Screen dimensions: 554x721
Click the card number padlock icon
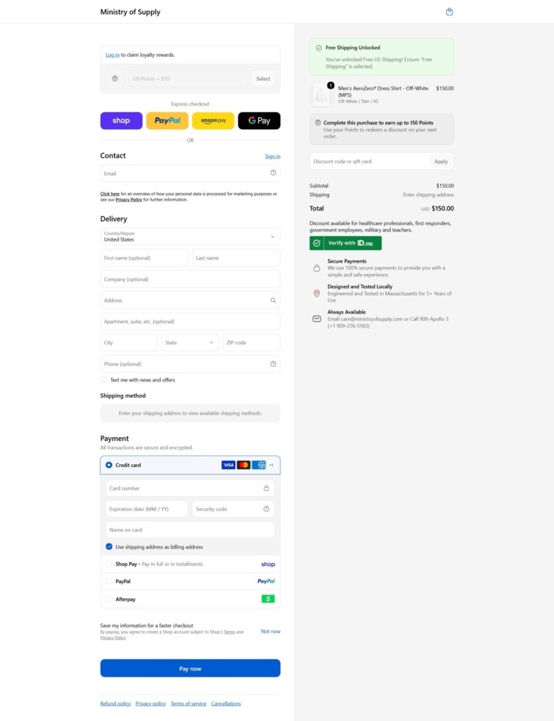click(x=266, y=488)
